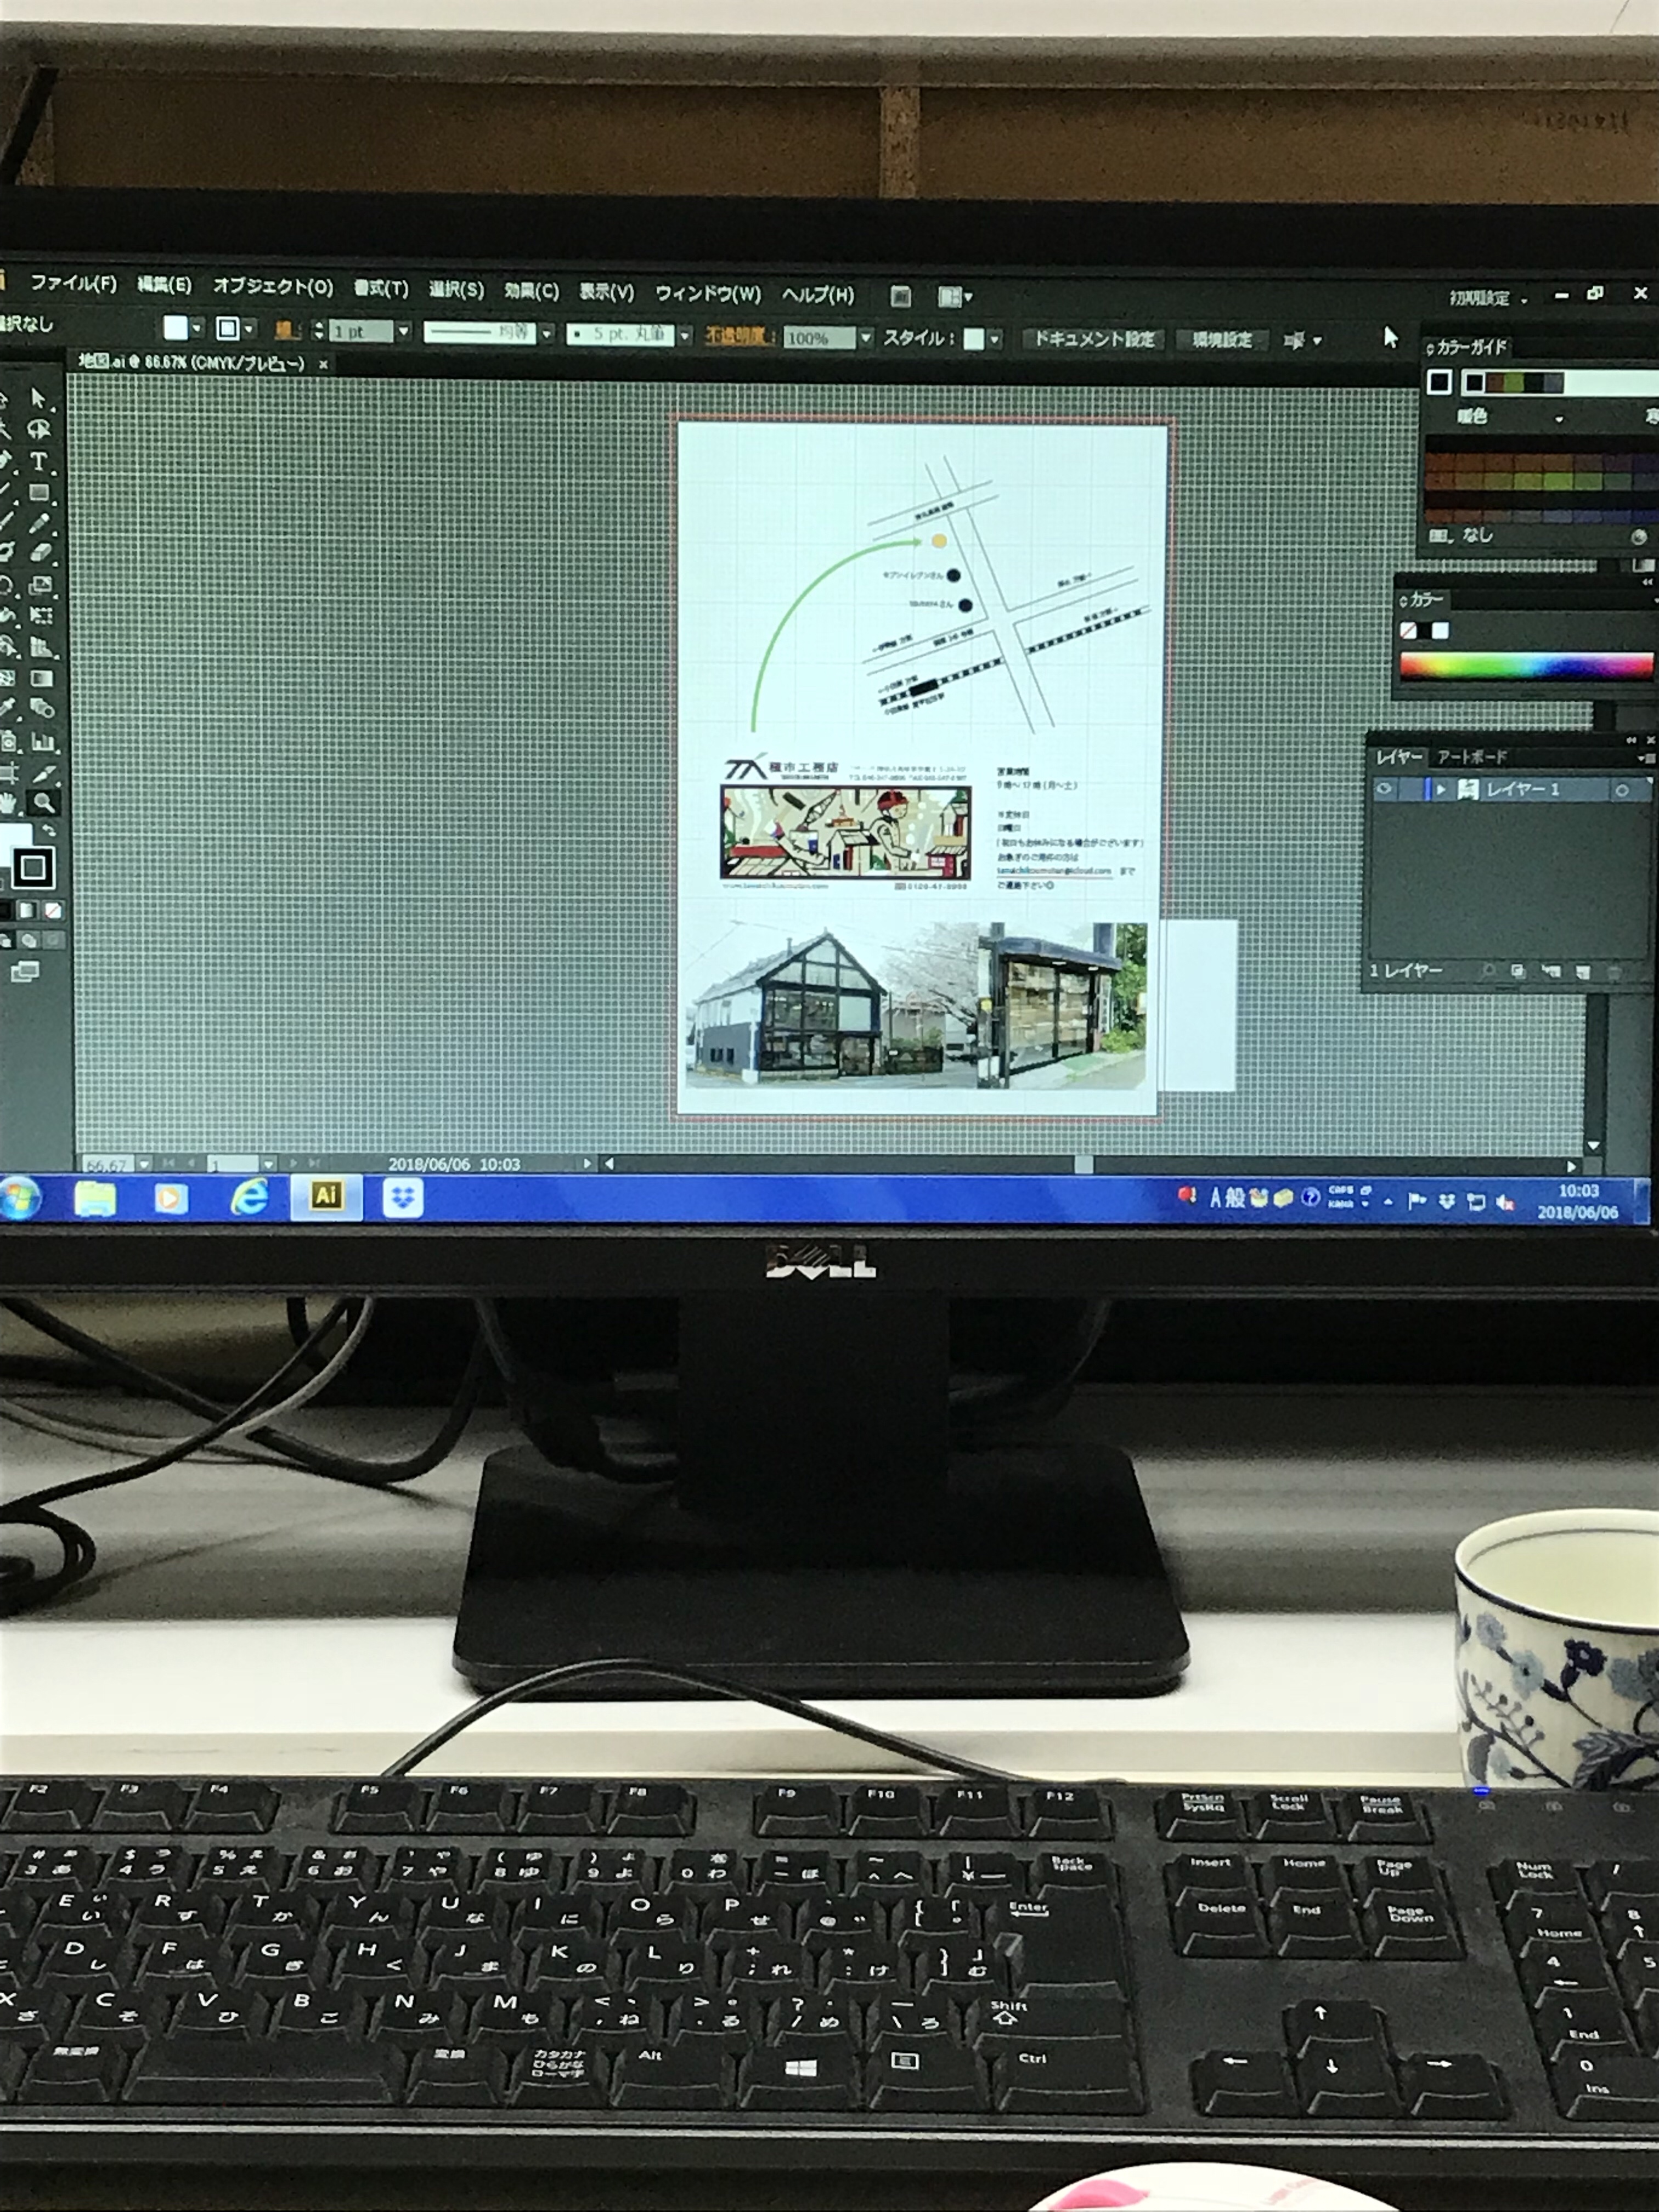1659x2212 pixels.
Task: Select the Rectangle tool
Action: (38, 492)
